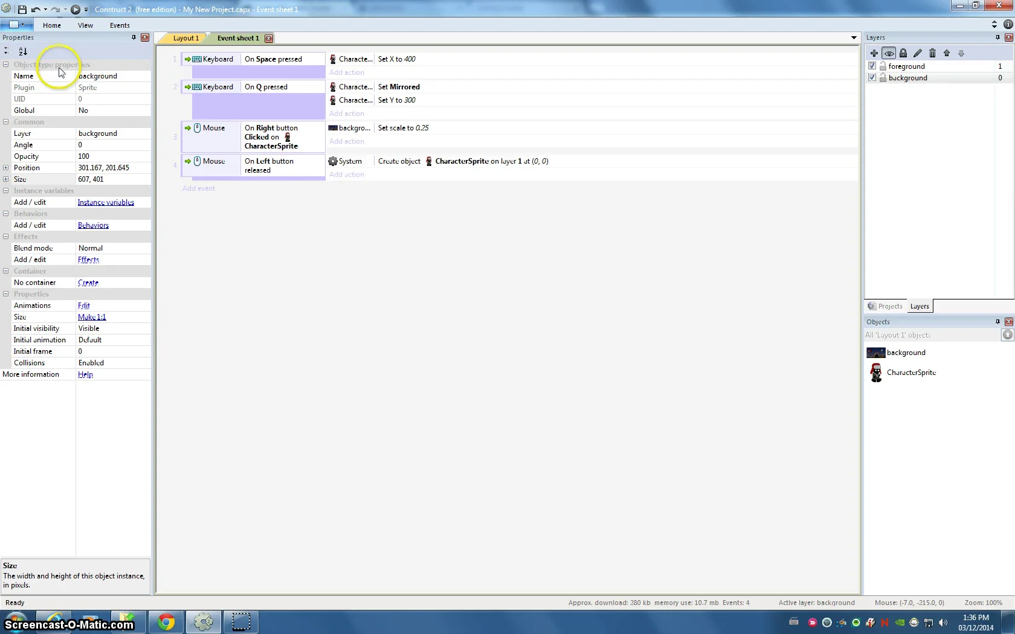Viewport: 1015px width, 634px height.
Task: Expand the Size property row
Action: tap(5, 179)
